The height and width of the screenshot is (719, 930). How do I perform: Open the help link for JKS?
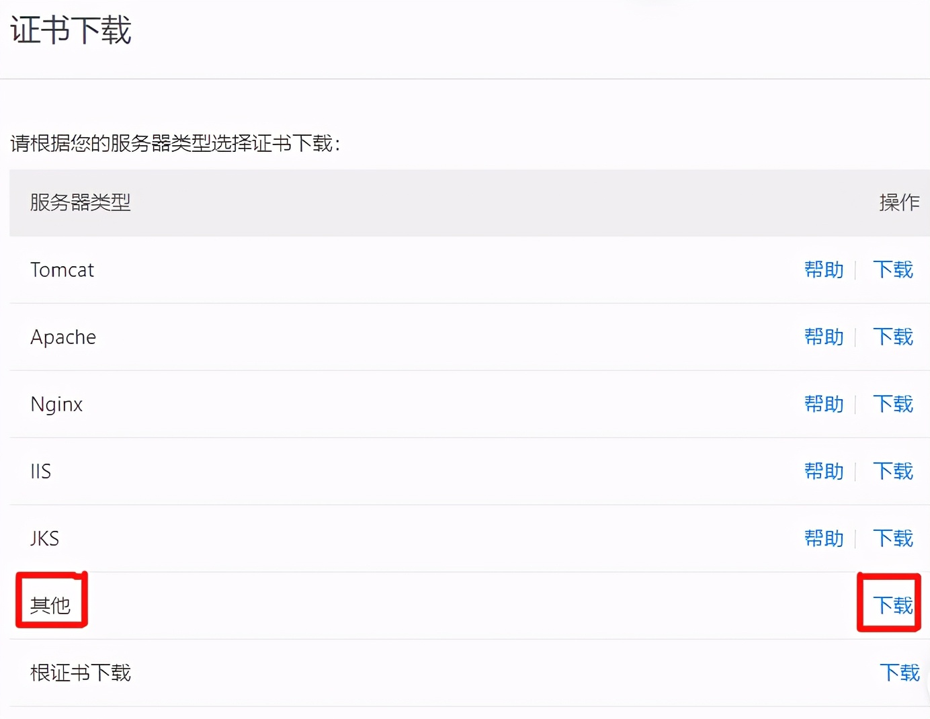point(824,538)
